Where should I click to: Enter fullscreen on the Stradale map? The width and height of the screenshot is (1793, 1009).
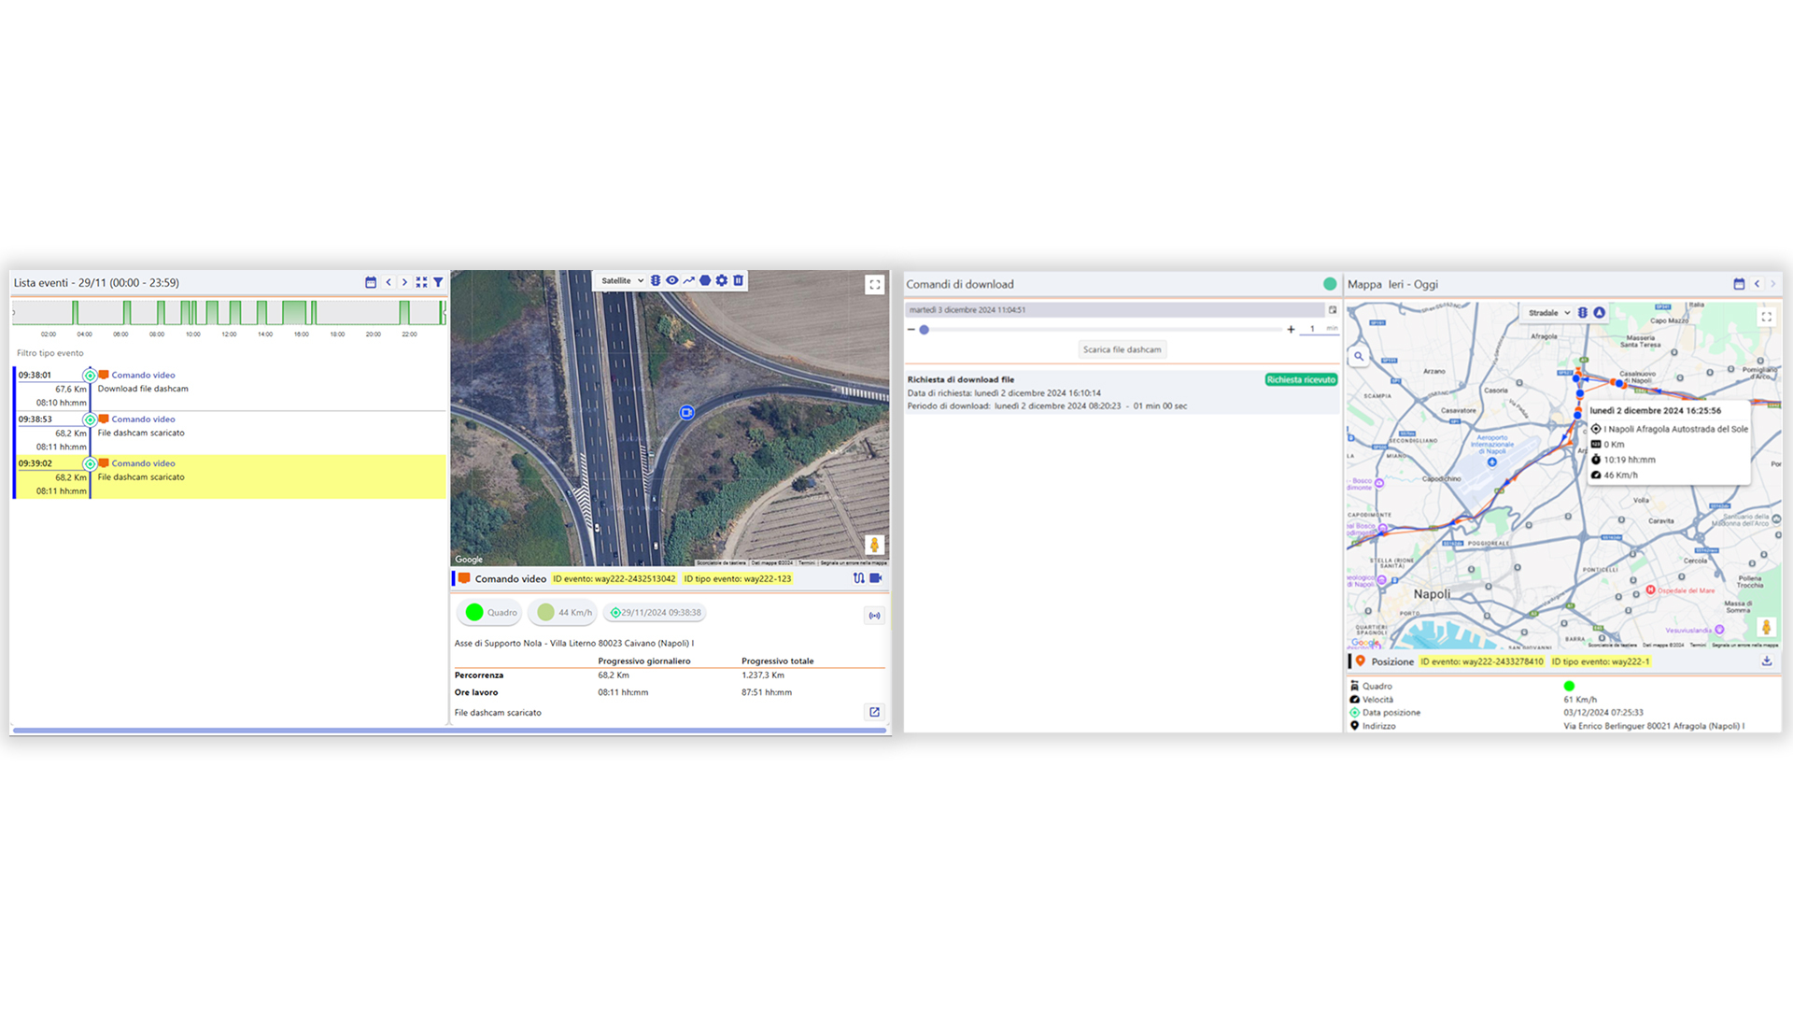coord(1766,318)
